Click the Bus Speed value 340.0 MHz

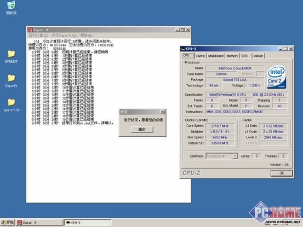point(220,137)
